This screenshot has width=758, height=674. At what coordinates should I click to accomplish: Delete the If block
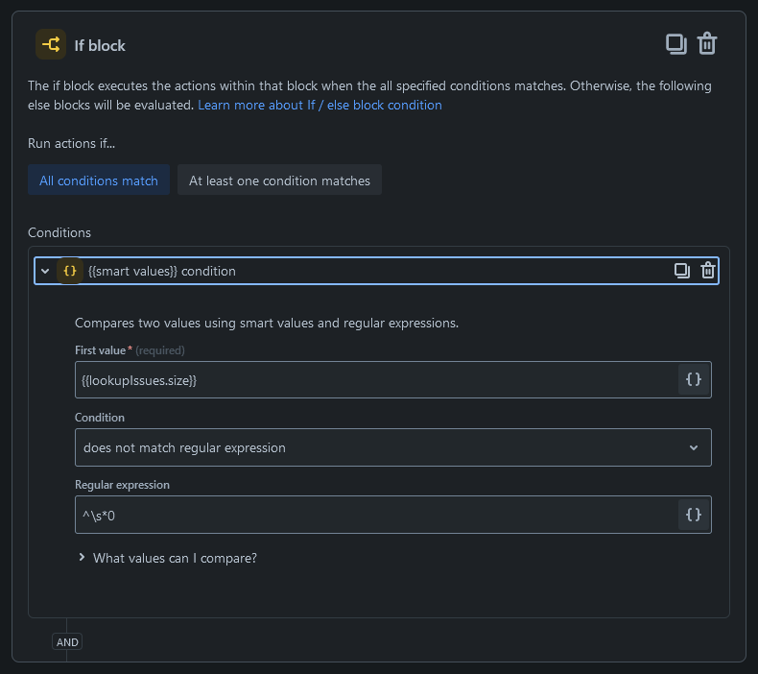pyautogui.click(x=707, y=44)
